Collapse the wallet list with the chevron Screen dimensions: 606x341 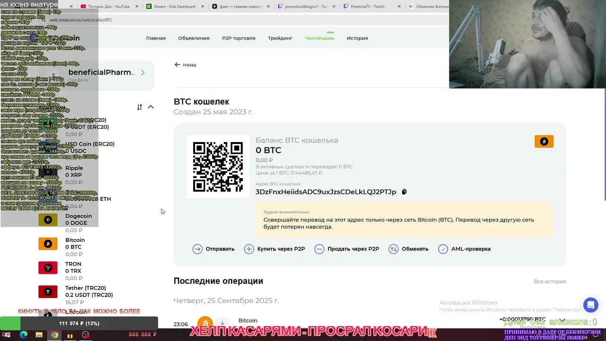151,107
